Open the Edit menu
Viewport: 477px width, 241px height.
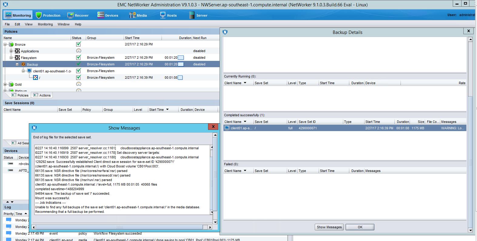click(17, 24)
